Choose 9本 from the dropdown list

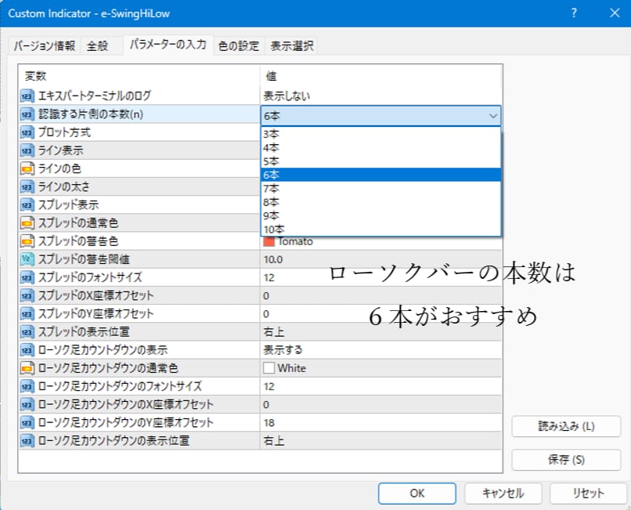[380, 216]
